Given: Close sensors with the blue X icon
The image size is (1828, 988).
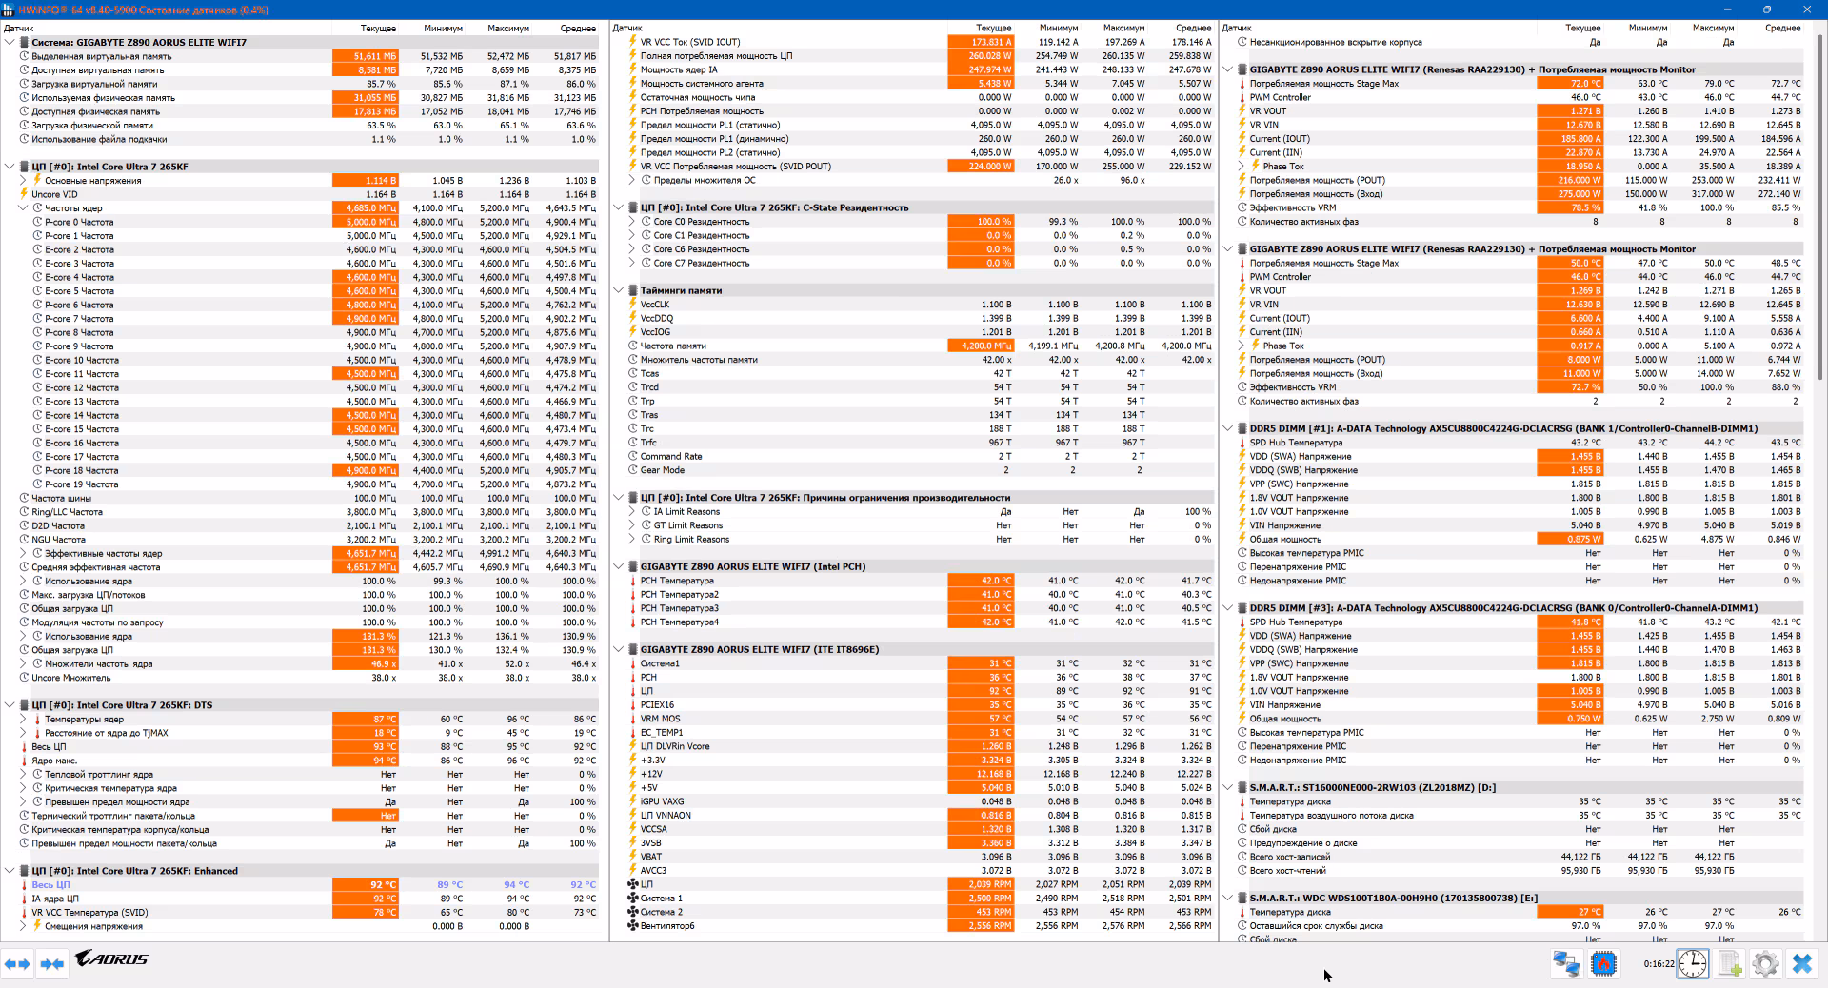Looking at the screenshot, I should 1801,963.
